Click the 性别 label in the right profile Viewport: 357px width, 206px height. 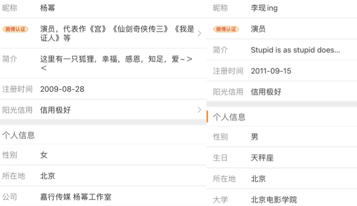(x=221, y=137)
